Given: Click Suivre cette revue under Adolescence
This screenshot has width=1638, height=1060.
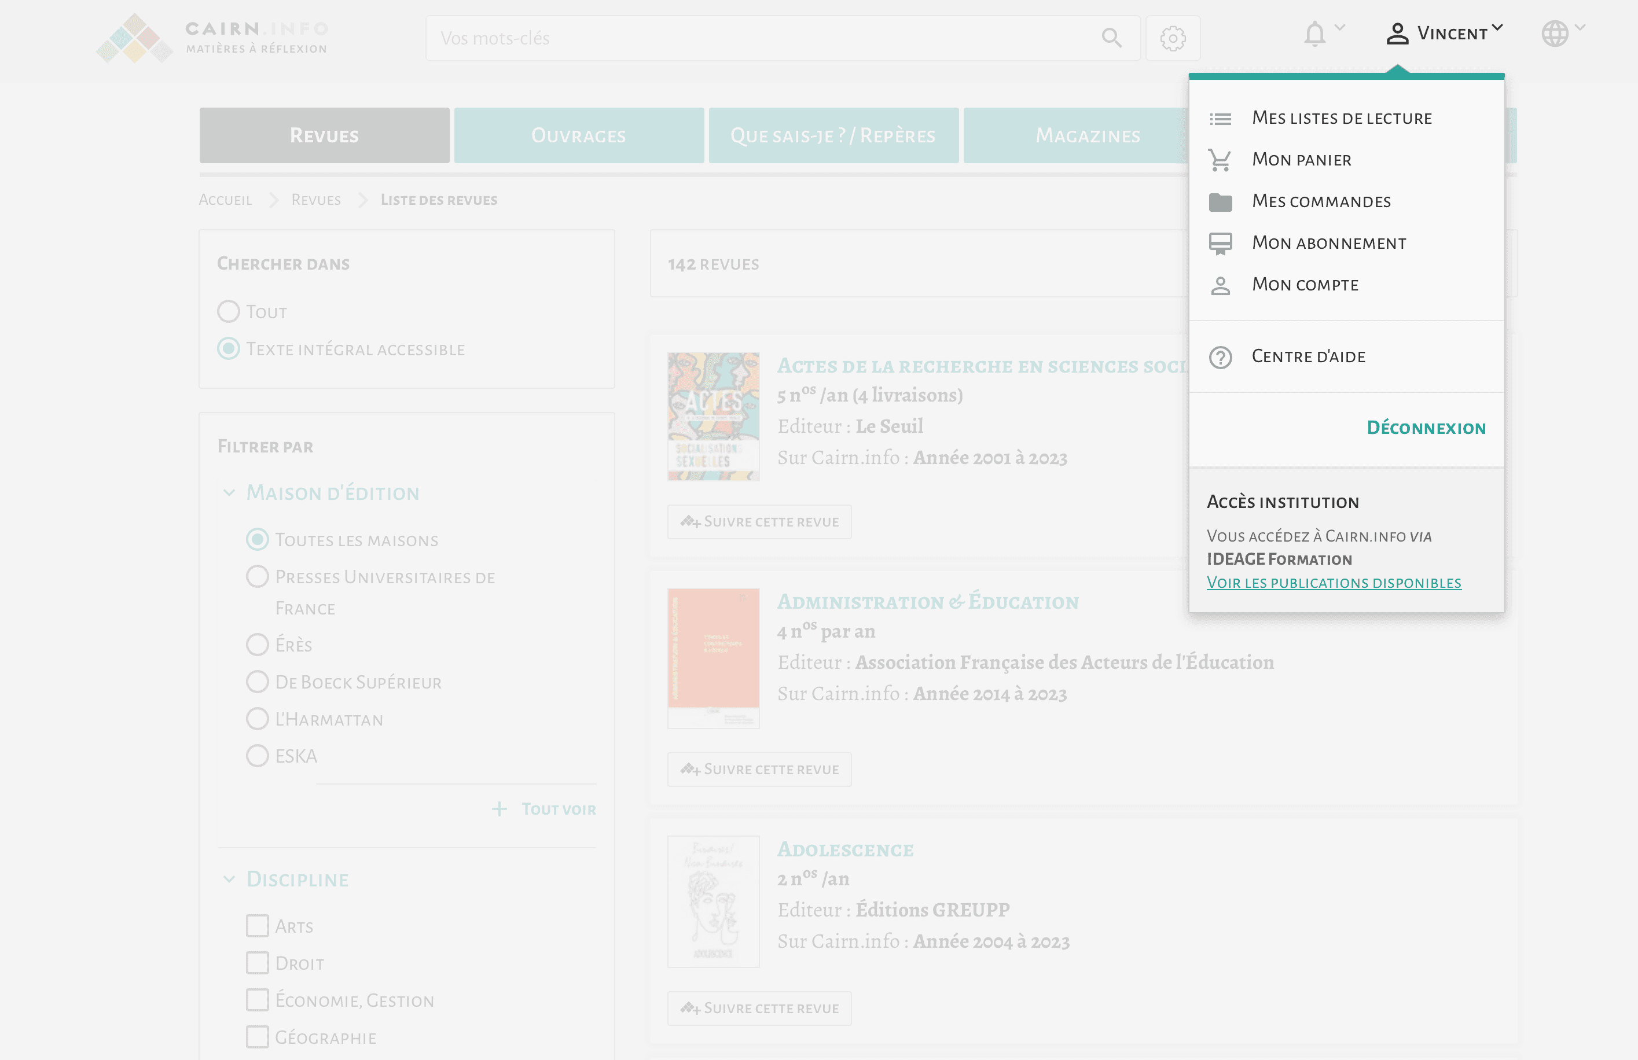Looking at the screenshot, I should (759, 1009).
